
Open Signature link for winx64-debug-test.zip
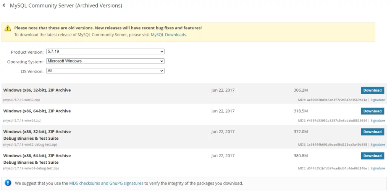[x=378, y=168]
